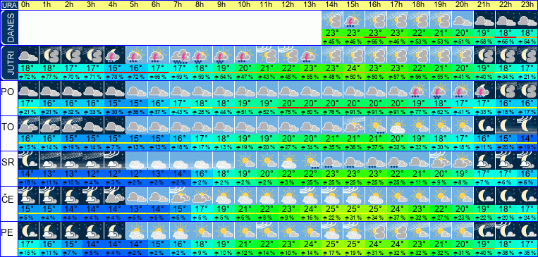The width and height of the screenshot is (538, 257).
Task: Click the night thunderstorm icon for PO at 21h
Action: click(484, 90)
